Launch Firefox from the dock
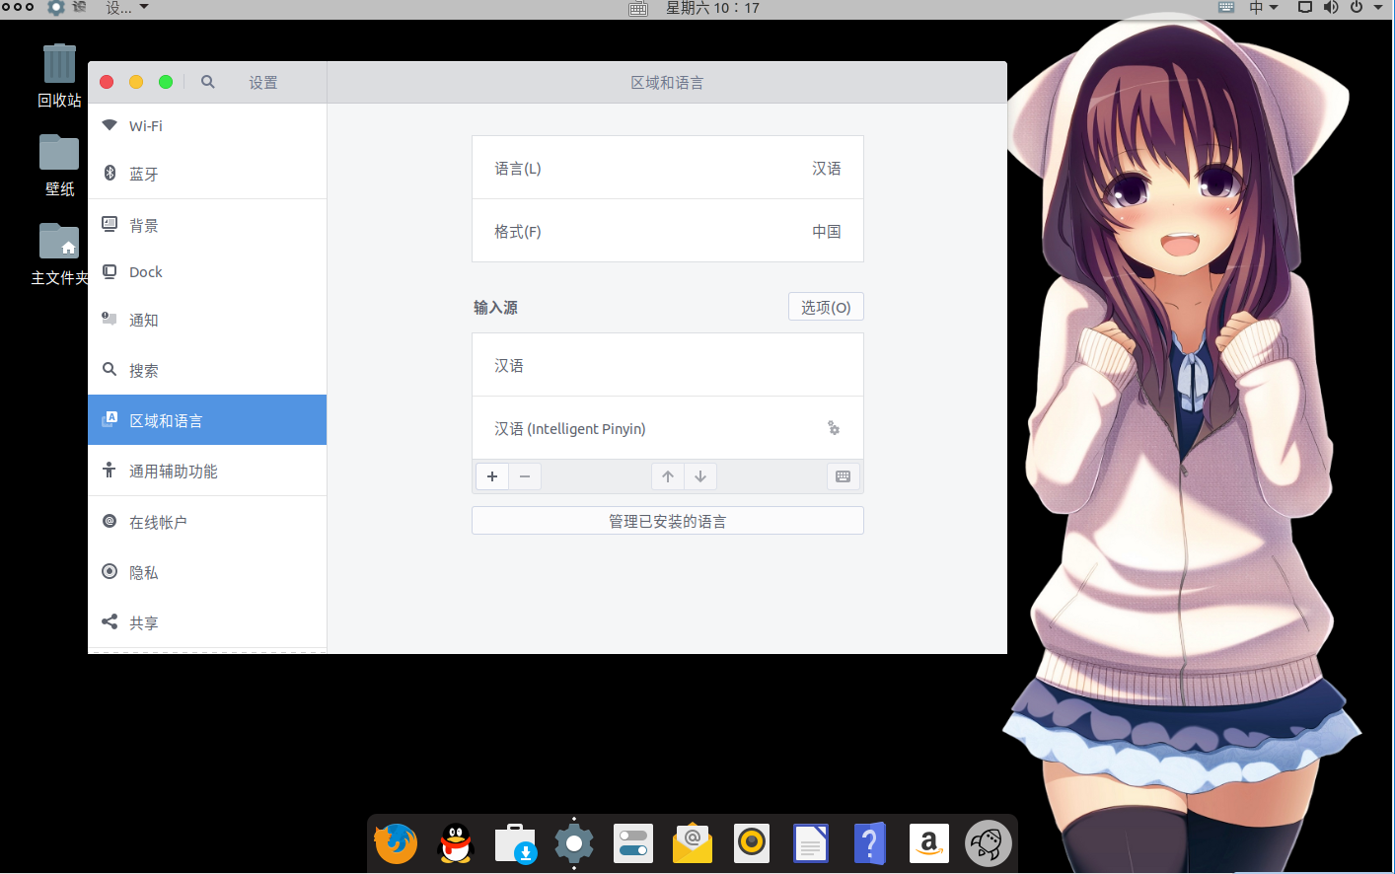The image size is (1395, 874). 397,843
